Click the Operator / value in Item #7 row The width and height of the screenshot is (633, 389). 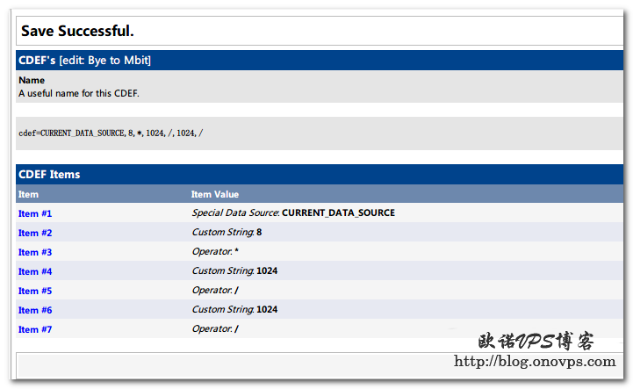point(215,329)
